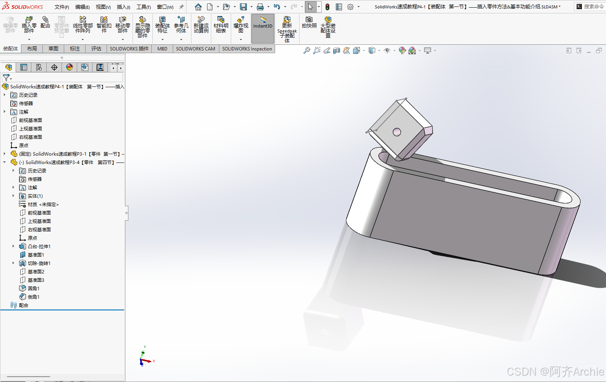Expand the top-level 注解 node
Image resolution: width=606 pixels, height=382 pixels.
pyautogui.click(x=5, y=112)
